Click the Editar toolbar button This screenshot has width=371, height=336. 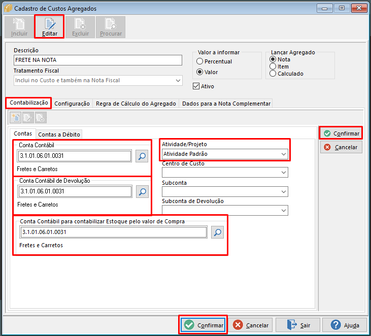[49, 27]
